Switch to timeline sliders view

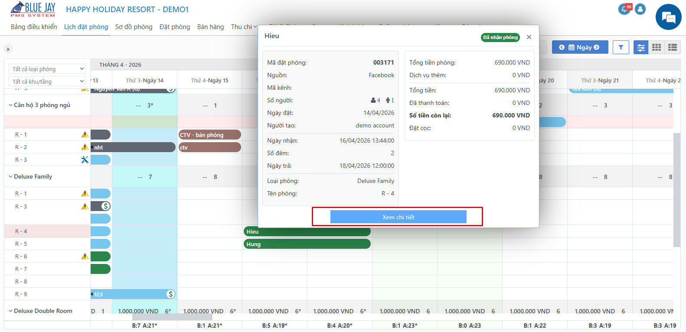pos(641,47)
